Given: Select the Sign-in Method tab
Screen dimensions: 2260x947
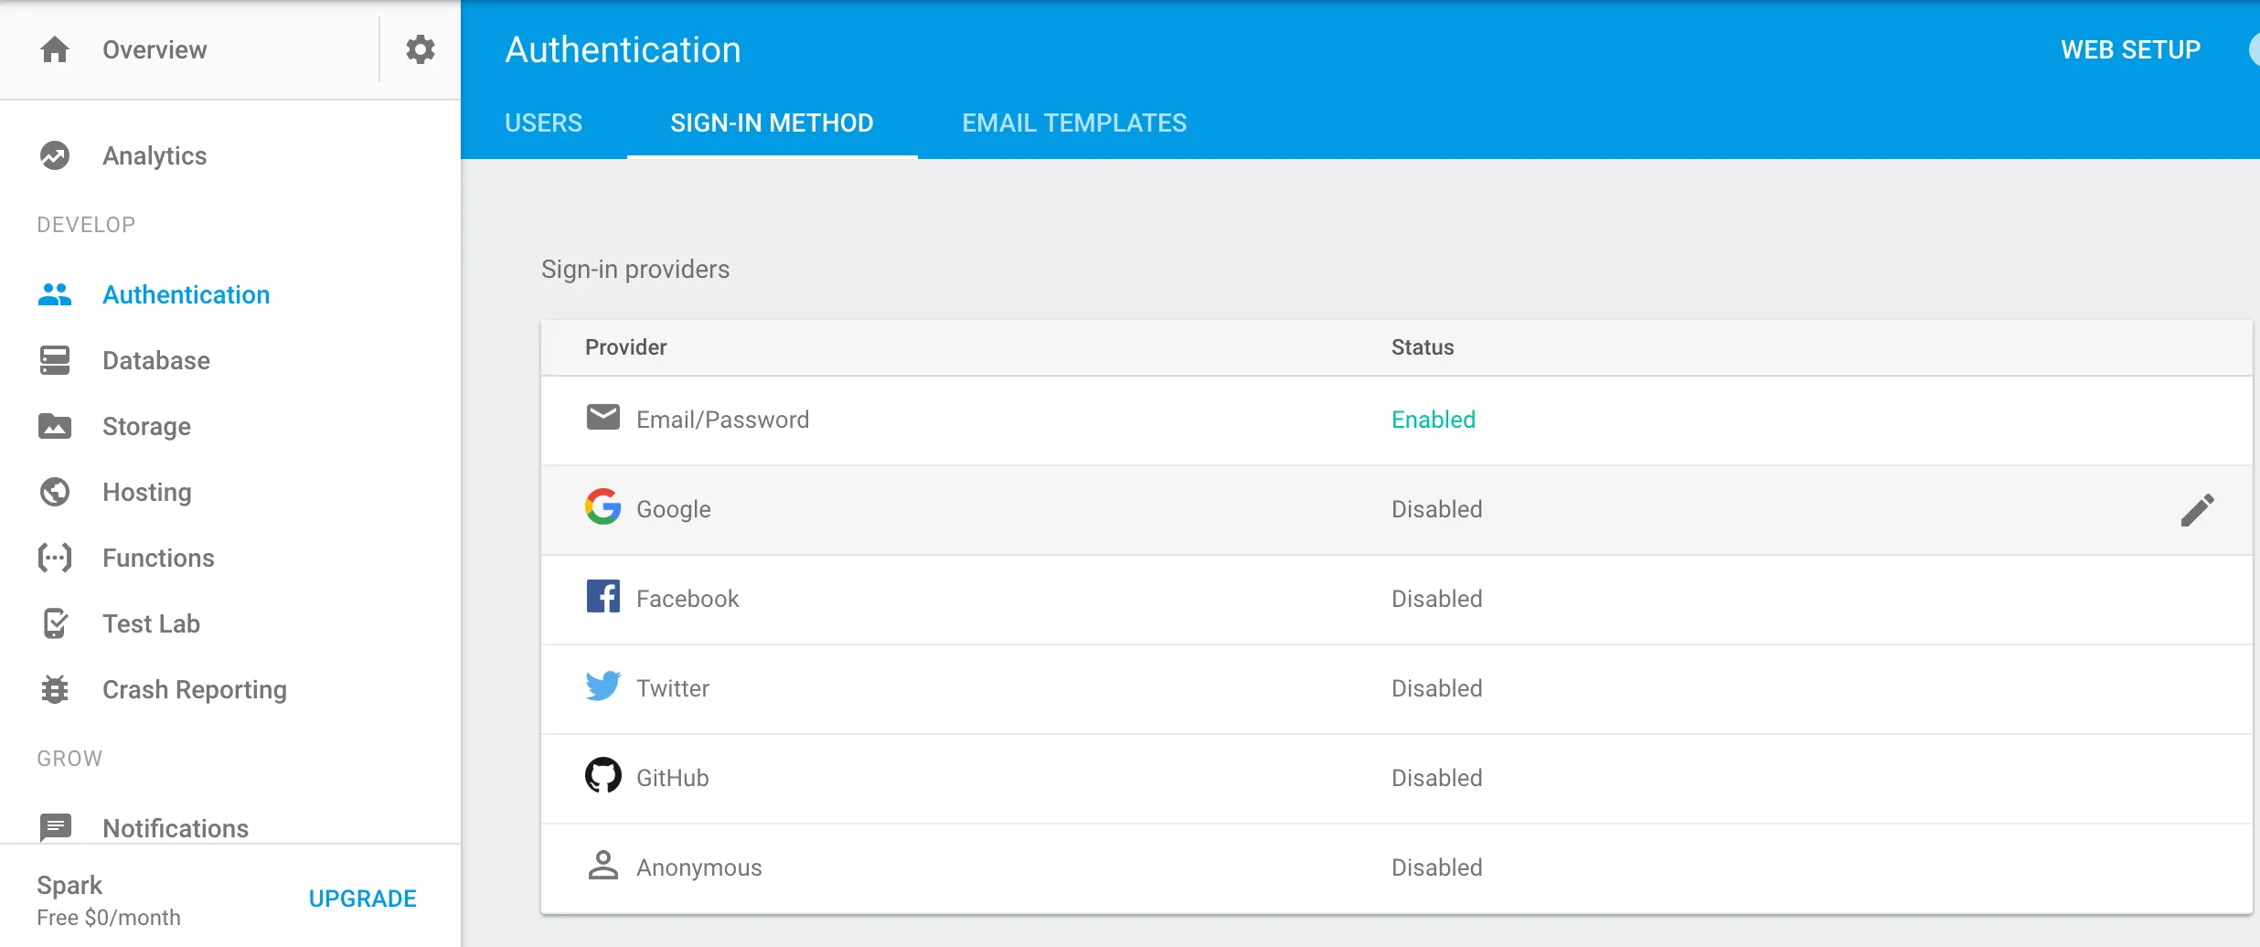Looking at the screenshot, I should pyautogui.click(x=772, y=122).
